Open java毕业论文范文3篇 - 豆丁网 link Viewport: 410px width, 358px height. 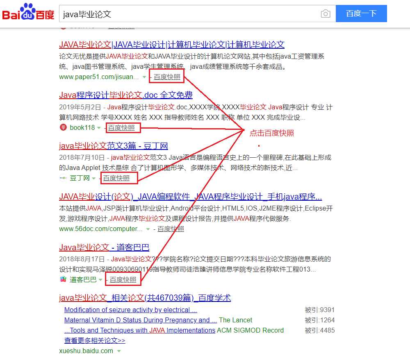point(114,146)
